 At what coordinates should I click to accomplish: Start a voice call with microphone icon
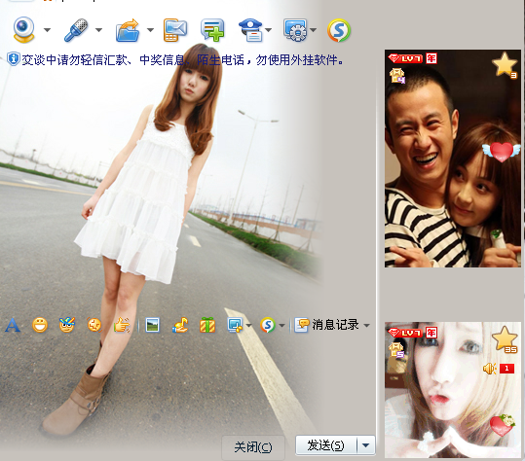(76, 30)
